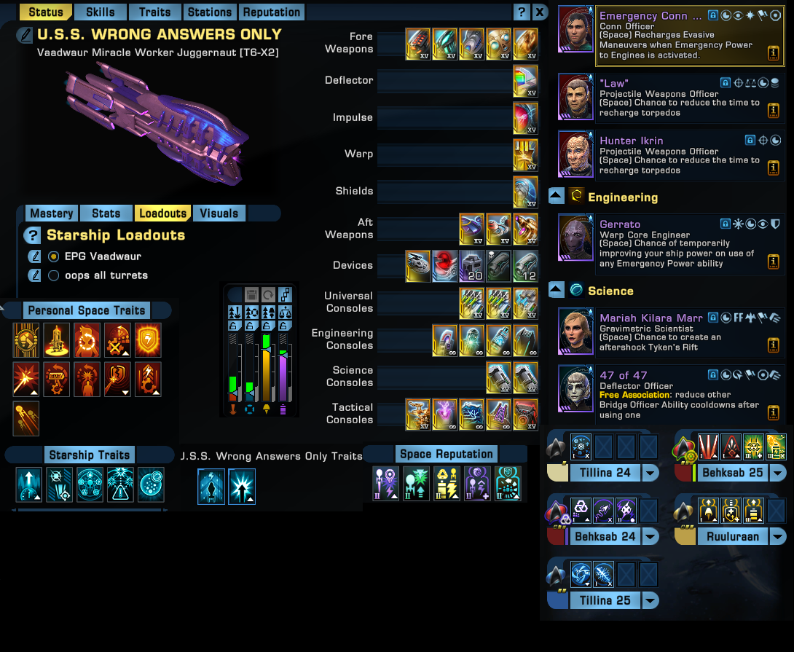Toggle the balanced power preset icon
The height and width of the screenshot is (652, 794).
pos(285,312)
